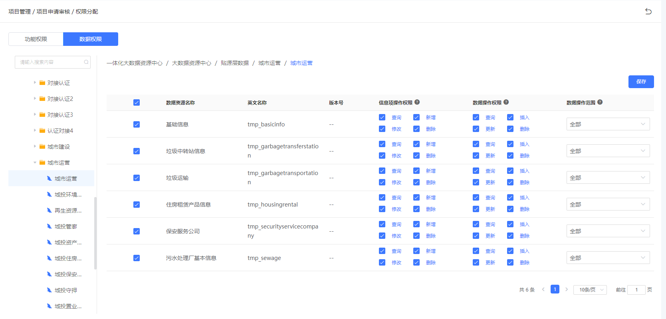Expand the 城市建设 tree node arrow

(35, 146)
